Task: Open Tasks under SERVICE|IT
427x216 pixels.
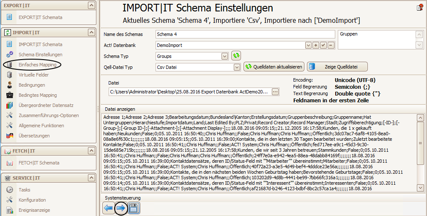Action: coord(24,189)
